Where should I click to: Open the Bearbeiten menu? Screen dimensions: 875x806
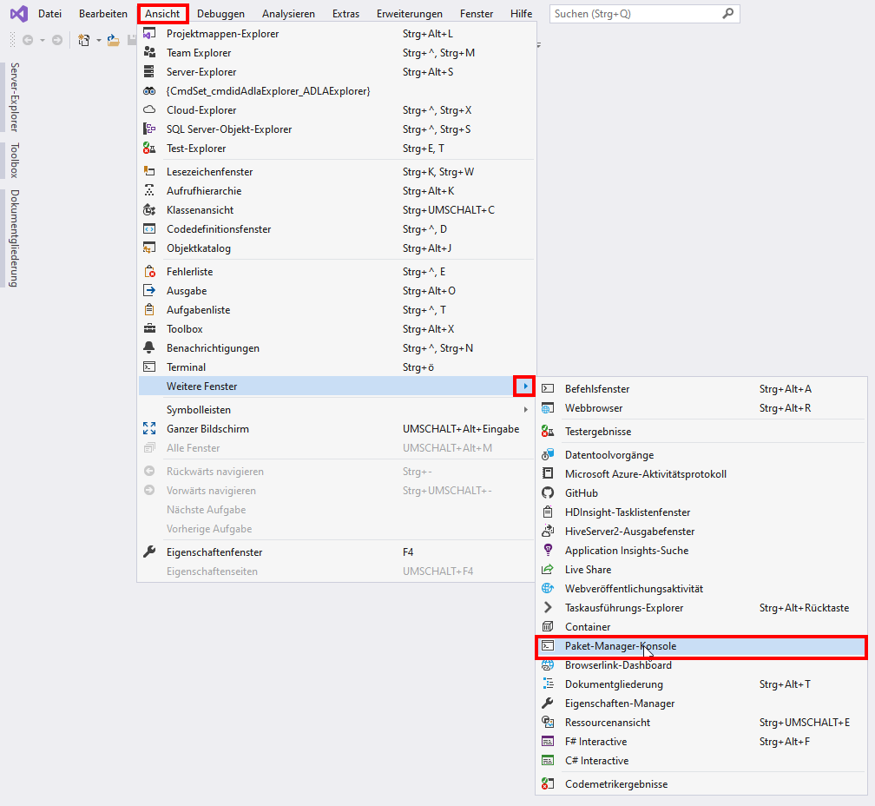tap(103, 13)
